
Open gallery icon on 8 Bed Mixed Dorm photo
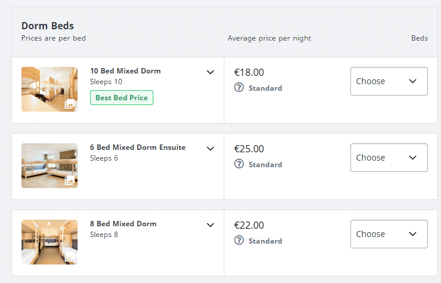tap(70, 257)
